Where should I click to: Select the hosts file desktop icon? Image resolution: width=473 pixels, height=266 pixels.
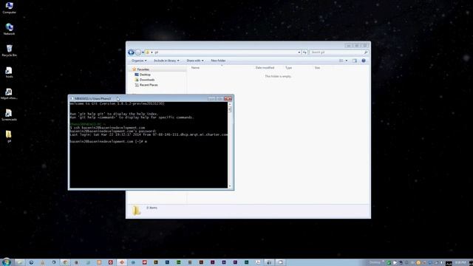pos(9,72)
